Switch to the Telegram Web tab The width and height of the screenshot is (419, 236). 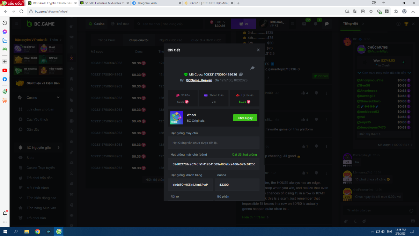click(x=156, y=3)
